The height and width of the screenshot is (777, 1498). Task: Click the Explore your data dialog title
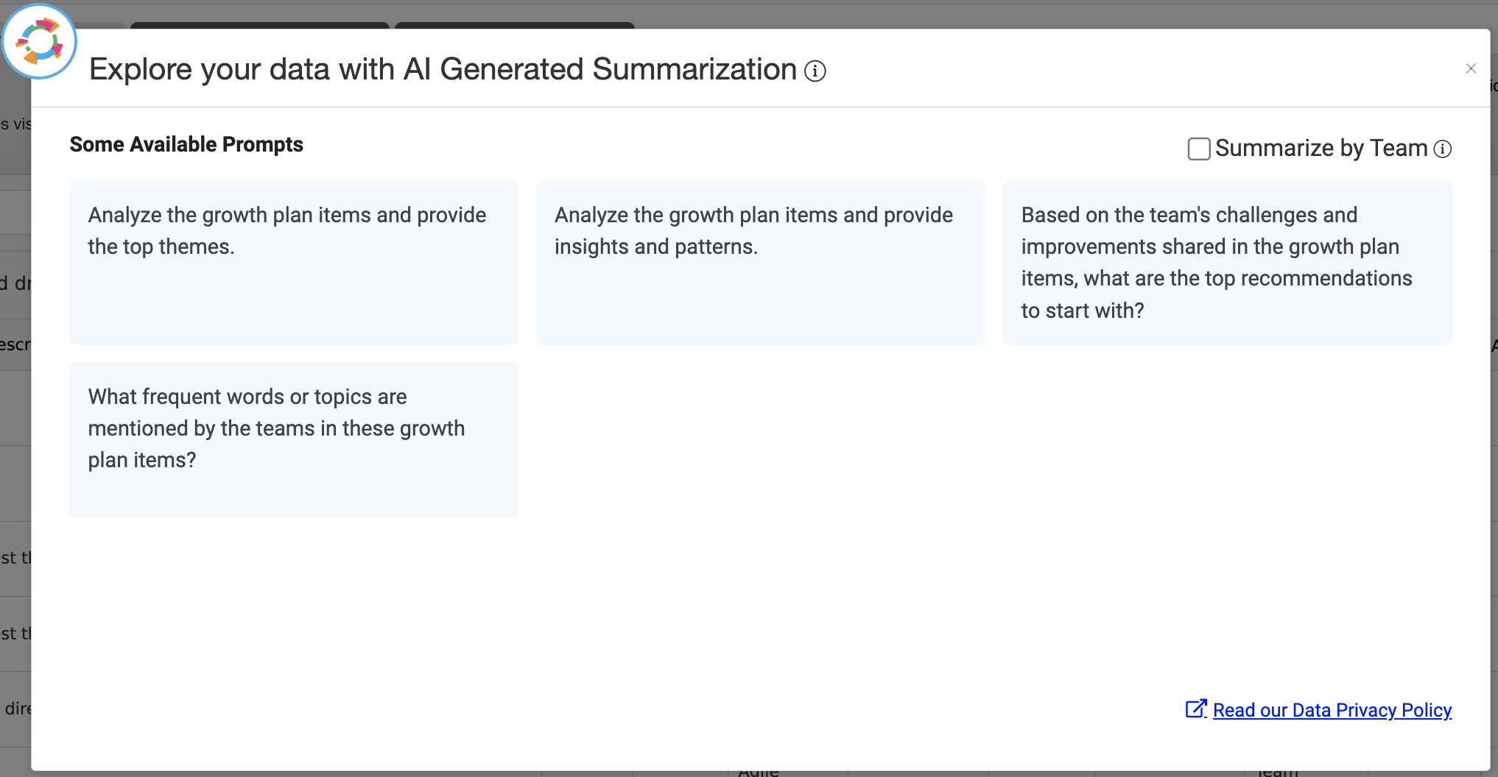pyautogui.click(x=443, y=69)
